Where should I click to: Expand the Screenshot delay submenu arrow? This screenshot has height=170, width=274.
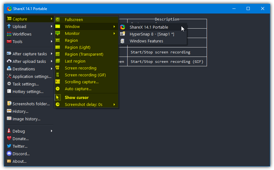114,104
